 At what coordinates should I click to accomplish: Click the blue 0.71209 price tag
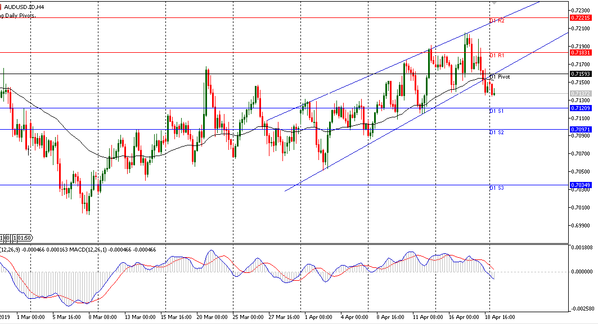point(581,108)
